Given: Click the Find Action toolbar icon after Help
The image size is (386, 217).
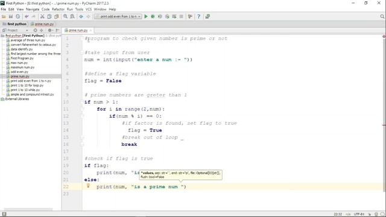Looking at the screenshot, I should pyautogui.click(x=207, y=16).
